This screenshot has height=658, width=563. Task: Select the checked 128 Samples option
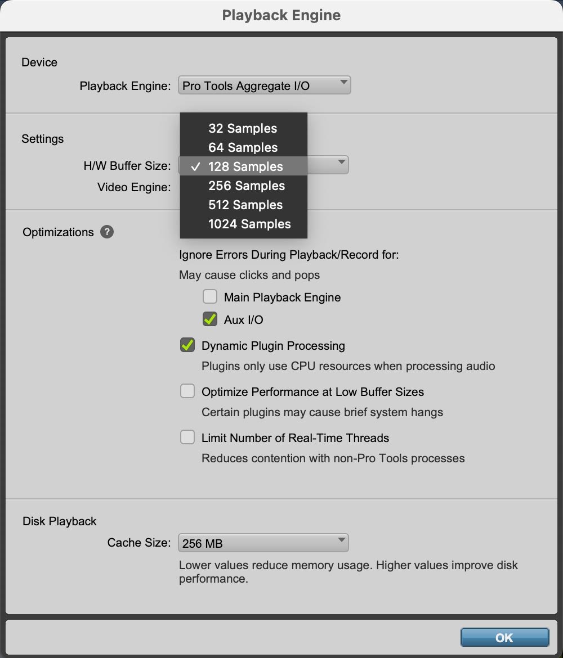tap(244, 166)
